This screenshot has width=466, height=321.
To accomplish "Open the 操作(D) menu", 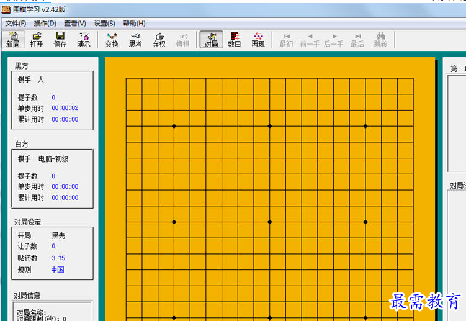I will pyautogui.click(x=45, y=24).
